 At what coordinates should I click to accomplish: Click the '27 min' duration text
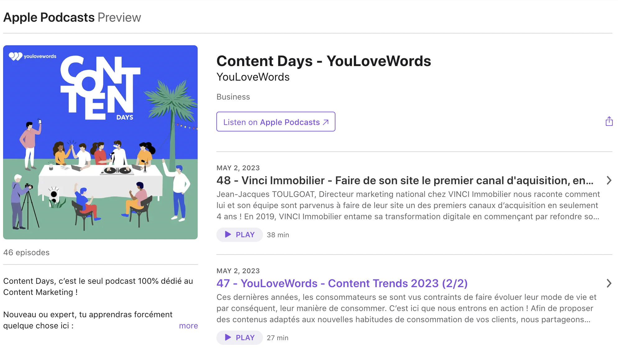[x=278, y=338]
